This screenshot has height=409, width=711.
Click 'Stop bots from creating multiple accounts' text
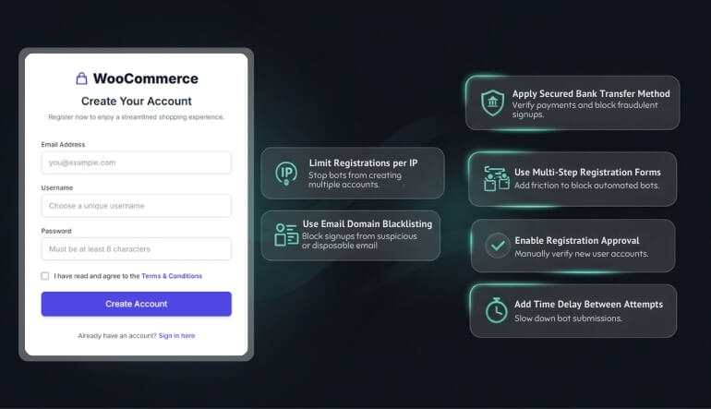[355, 180]
